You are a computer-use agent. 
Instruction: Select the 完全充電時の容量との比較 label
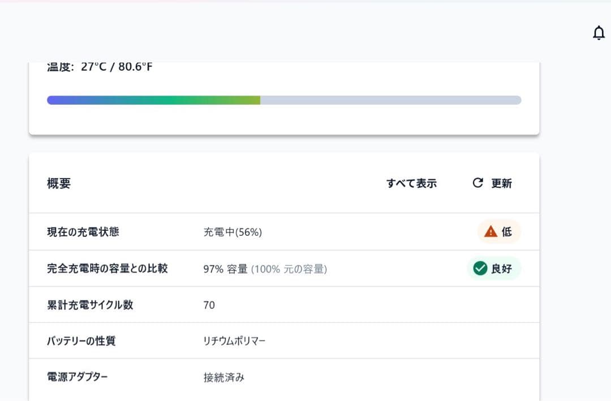[107, 269]
